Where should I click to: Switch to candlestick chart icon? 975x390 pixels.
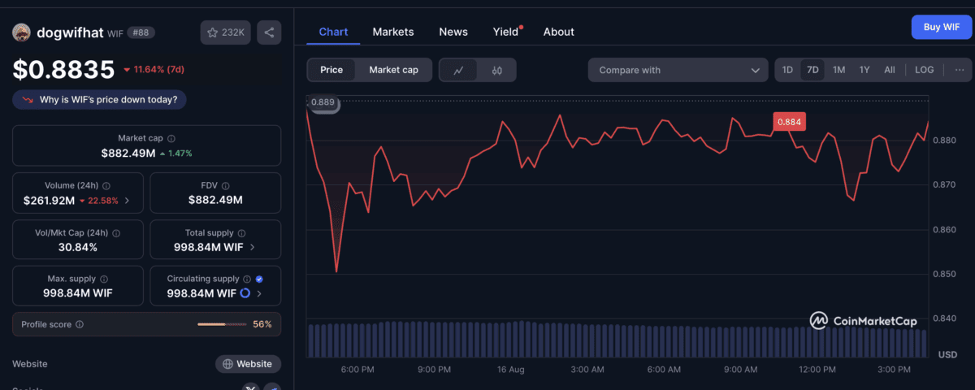(496, 70)
